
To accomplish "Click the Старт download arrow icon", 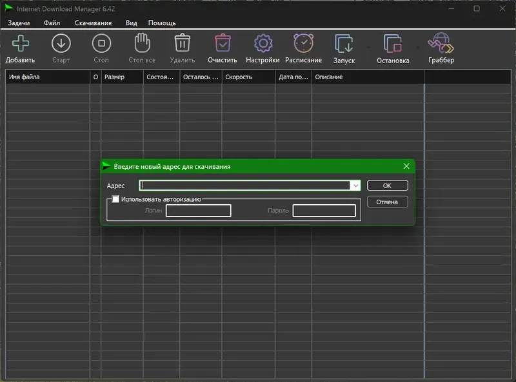I will point(61,43).
